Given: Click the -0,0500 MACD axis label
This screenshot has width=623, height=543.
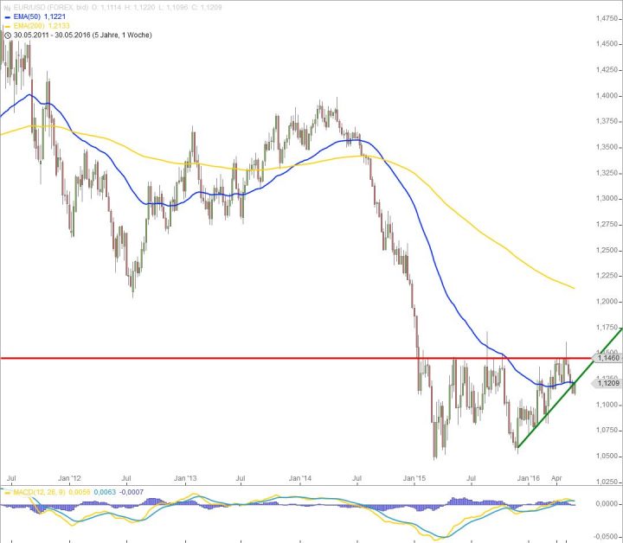Looking at the screenshot, I should [x=606, y=535].
